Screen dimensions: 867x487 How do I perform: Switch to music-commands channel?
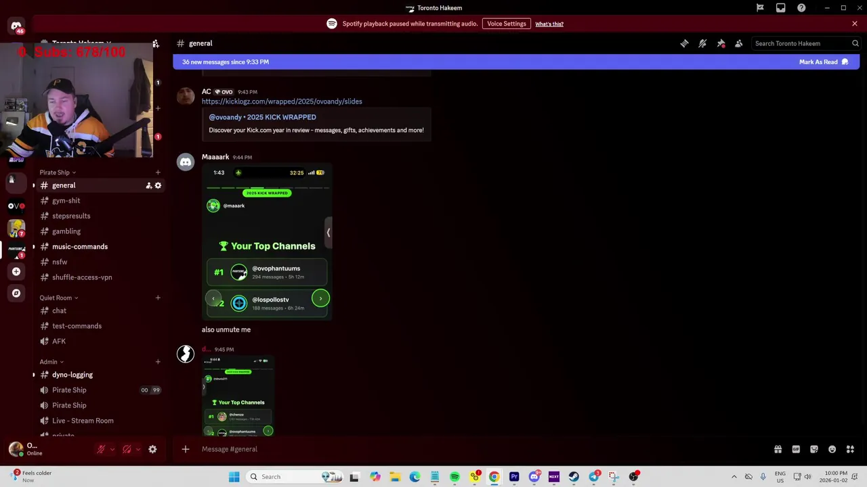pos(100,247)
